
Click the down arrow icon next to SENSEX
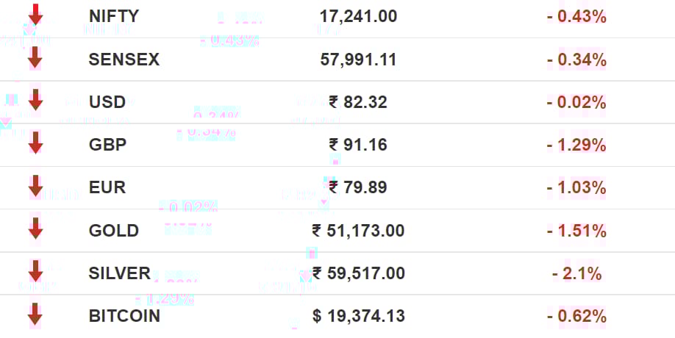(35, 57)
